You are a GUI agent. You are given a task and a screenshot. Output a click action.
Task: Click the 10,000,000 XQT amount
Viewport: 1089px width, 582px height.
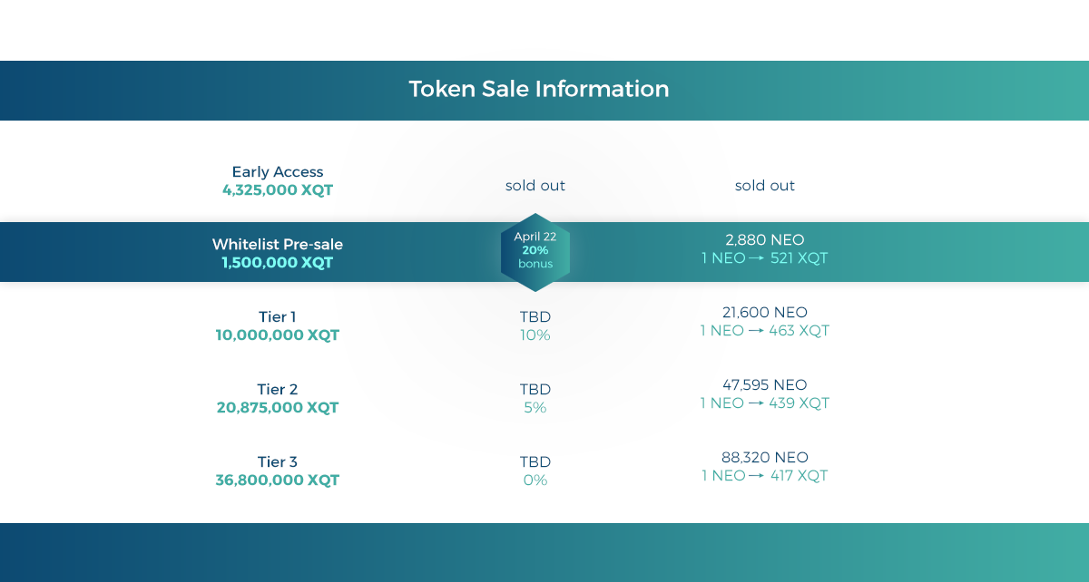278,335
